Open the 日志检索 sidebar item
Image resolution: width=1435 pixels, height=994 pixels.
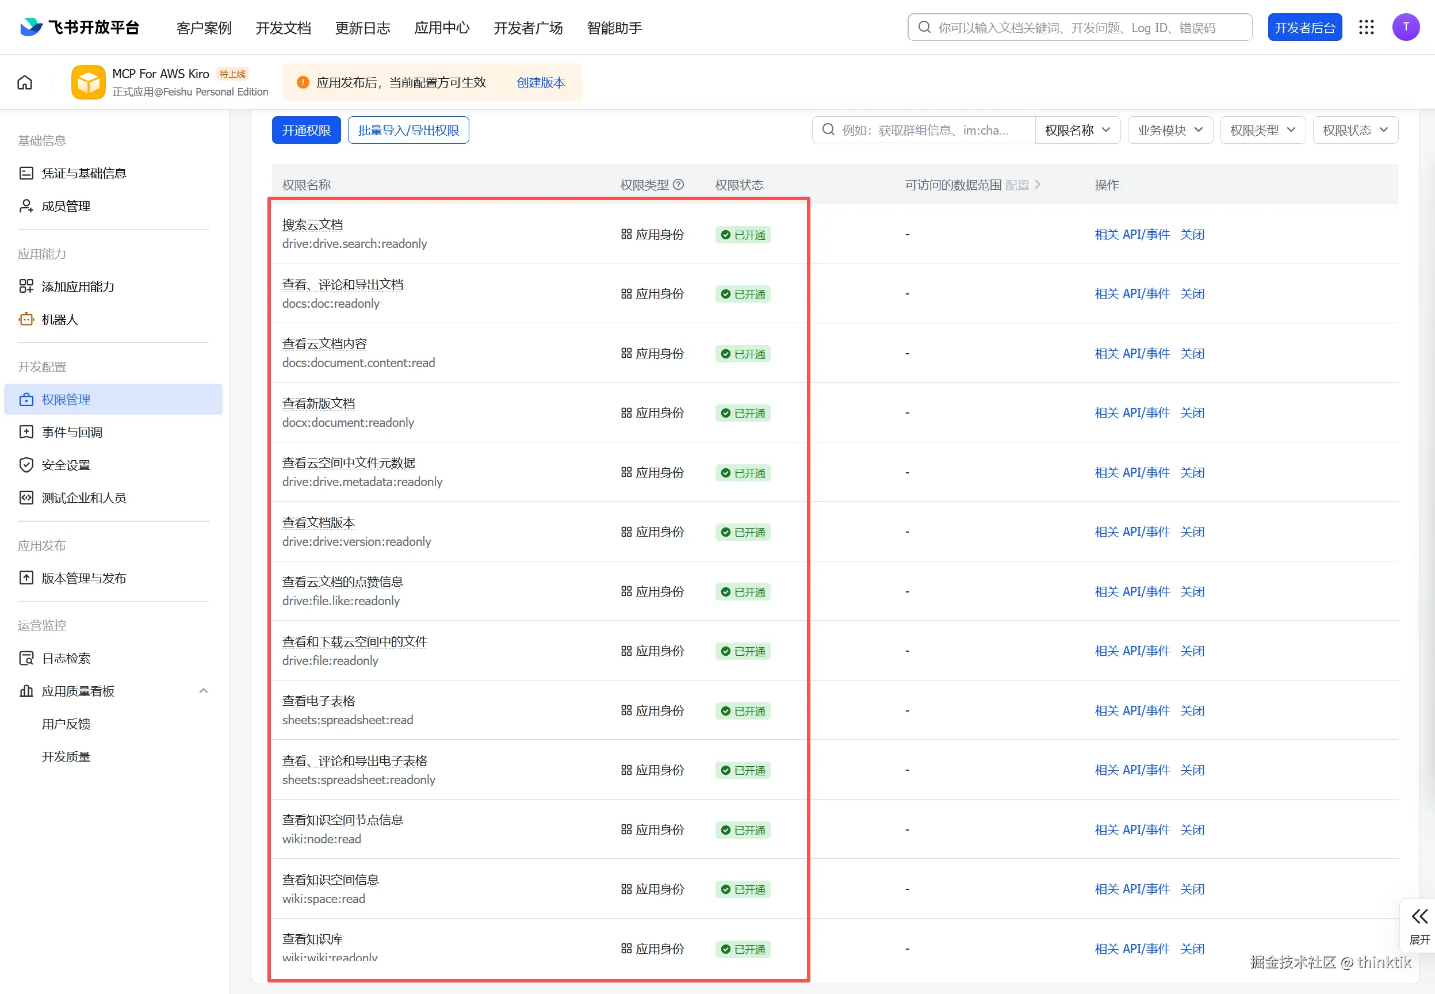(x=66, y=658)
